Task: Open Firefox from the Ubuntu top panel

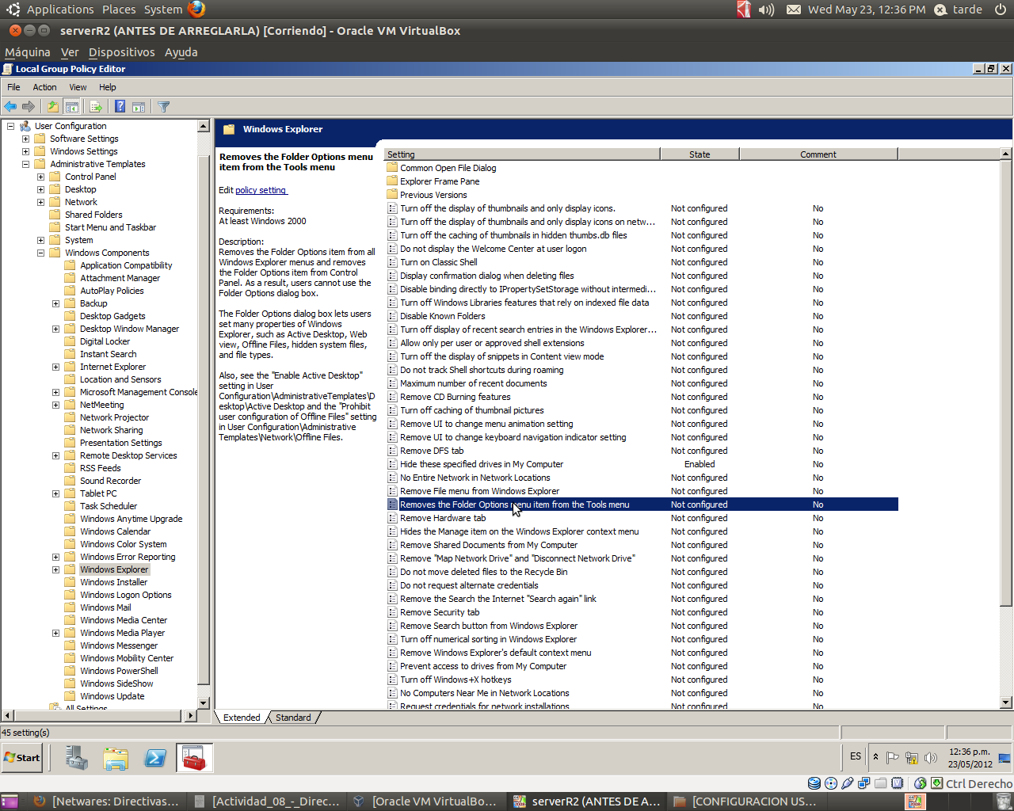Action: click(196, 9)
